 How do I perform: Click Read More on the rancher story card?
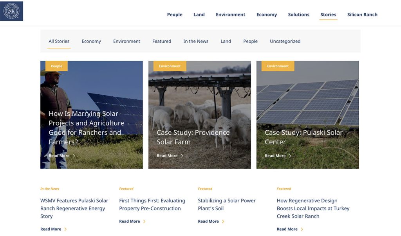(59, 156)
